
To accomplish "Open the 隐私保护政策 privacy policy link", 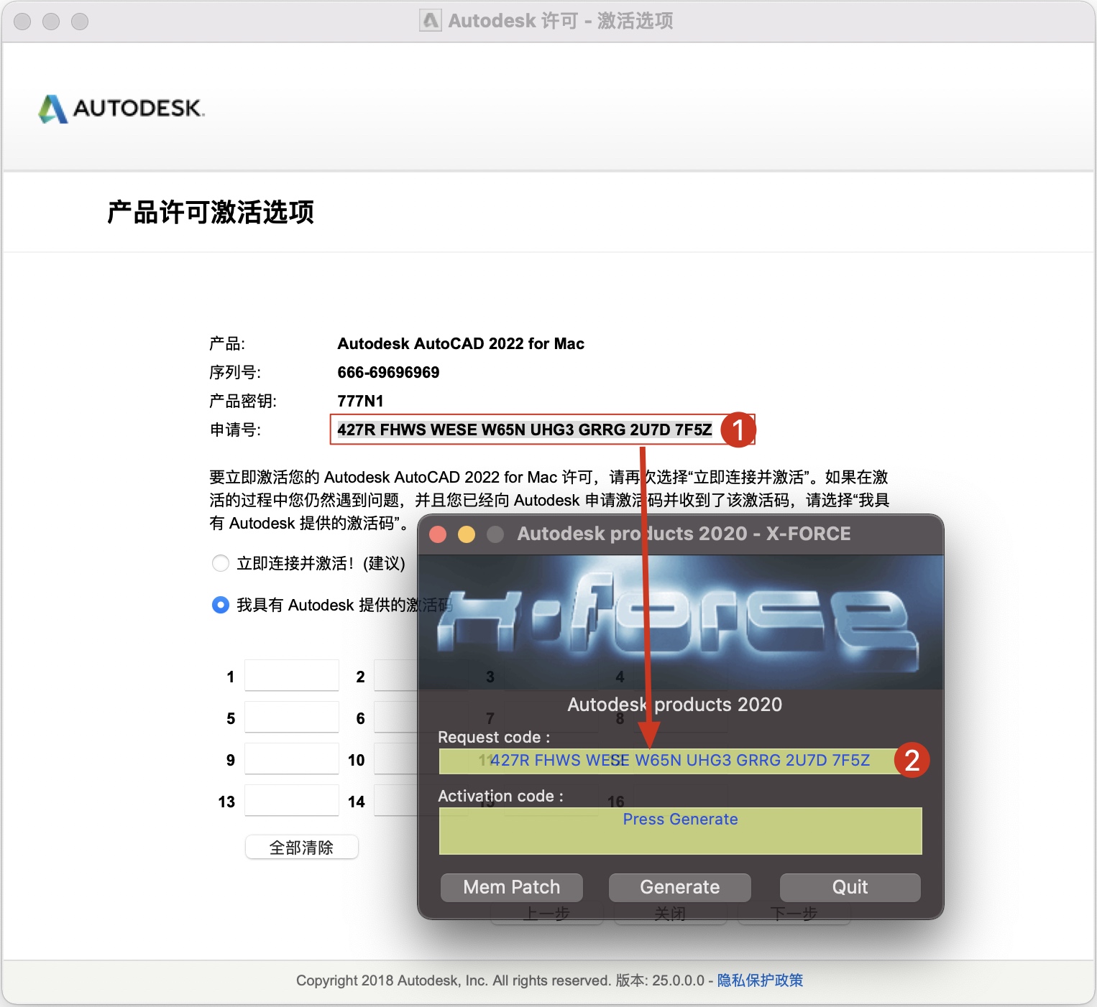I will pyautogui.click(x=760, y=980).
